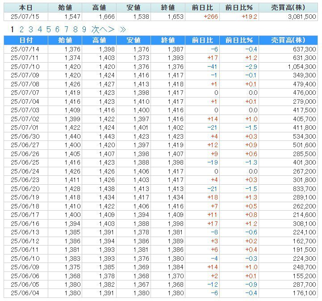Select the 25/06/24 date cell
Viewport: 322px width, 301px height.
coord(25,172)
